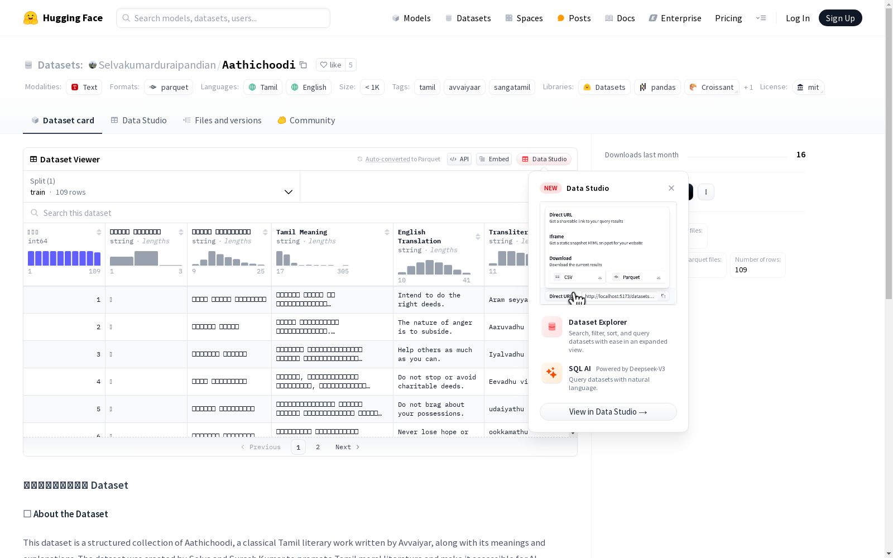Focus the main search models field
Image resolution: width=893 pixels, height=558 pixels.
coord(223,18)
